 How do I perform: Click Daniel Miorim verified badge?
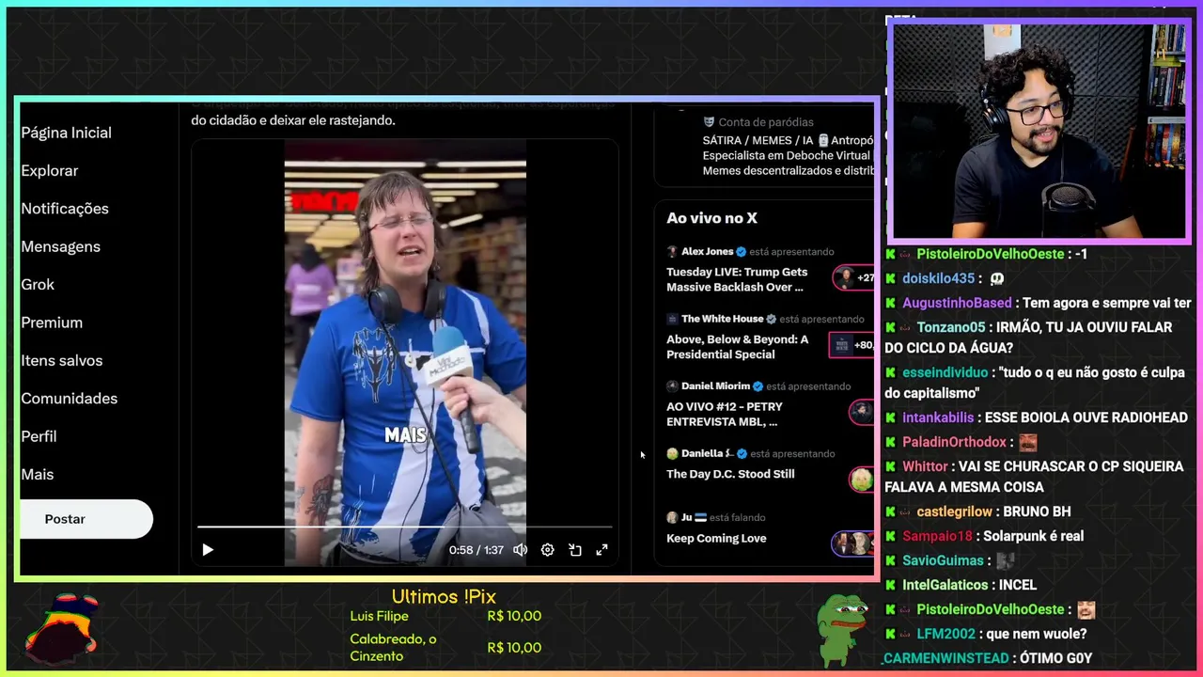(x=758, y=386)
